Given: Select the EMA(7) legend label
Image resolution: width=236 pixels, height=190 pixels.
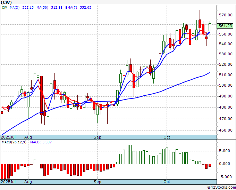Looking at the screenshot, I should pyautogui.click(x=71, y=8).
